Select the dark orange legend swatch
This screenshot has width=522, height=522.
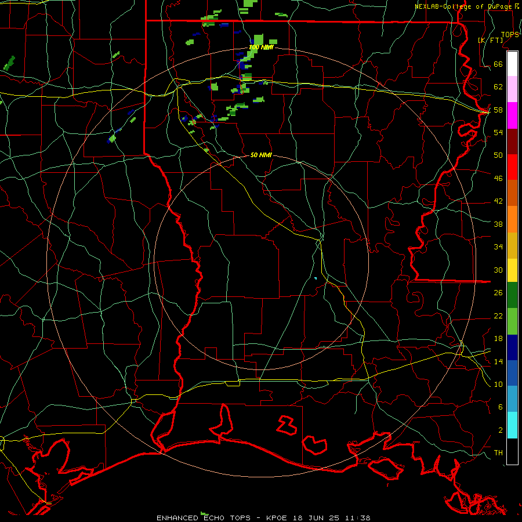point(512,193)
